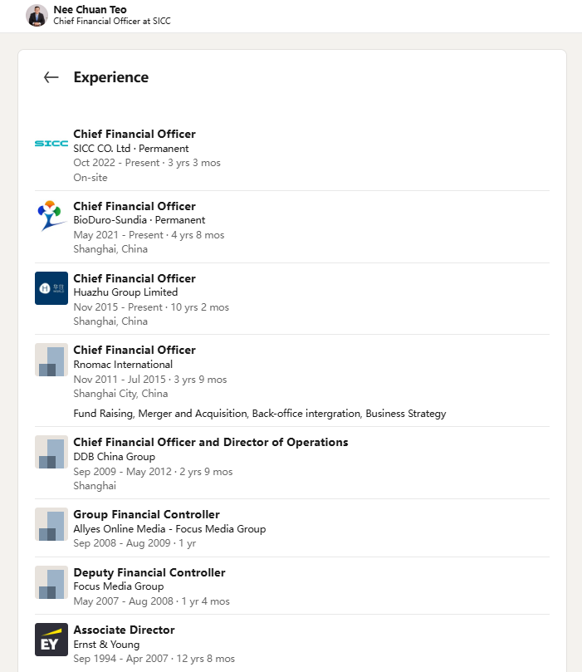This screenshot has height=672, width=582.
Task: Click the Allyes Online Media placeholder logo
Action: 51,524
